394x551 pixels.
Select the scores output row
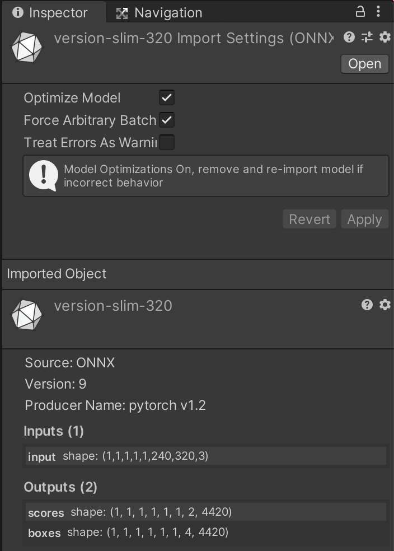(206, 512)
